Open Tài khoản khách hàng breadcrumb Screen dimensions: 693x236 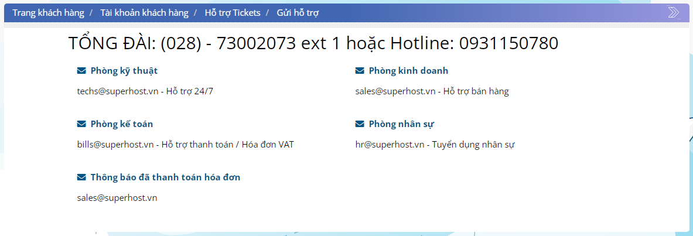(x=144, y=12)
